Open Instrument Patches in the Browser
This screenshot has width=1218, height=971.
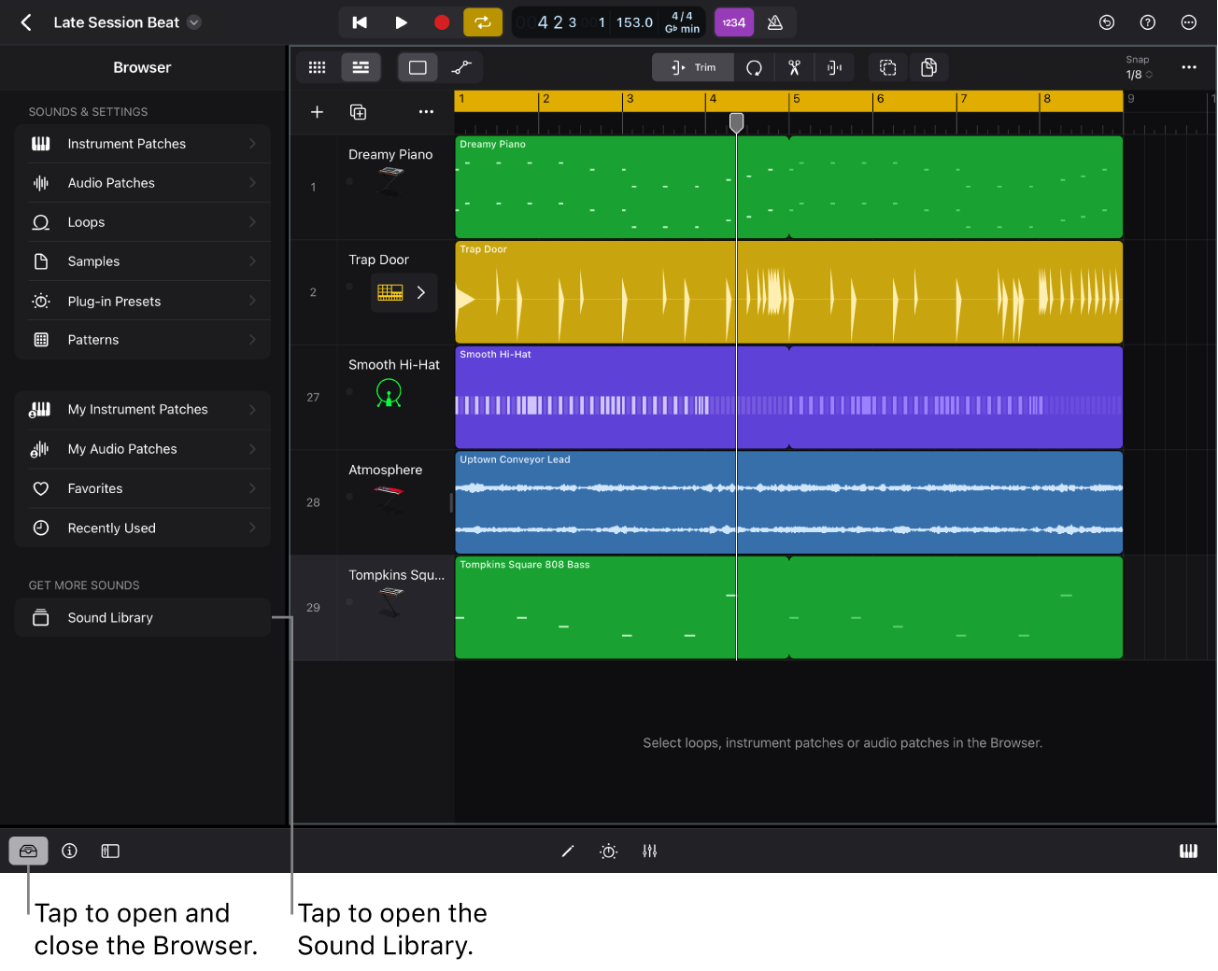[x=143, y=144]
